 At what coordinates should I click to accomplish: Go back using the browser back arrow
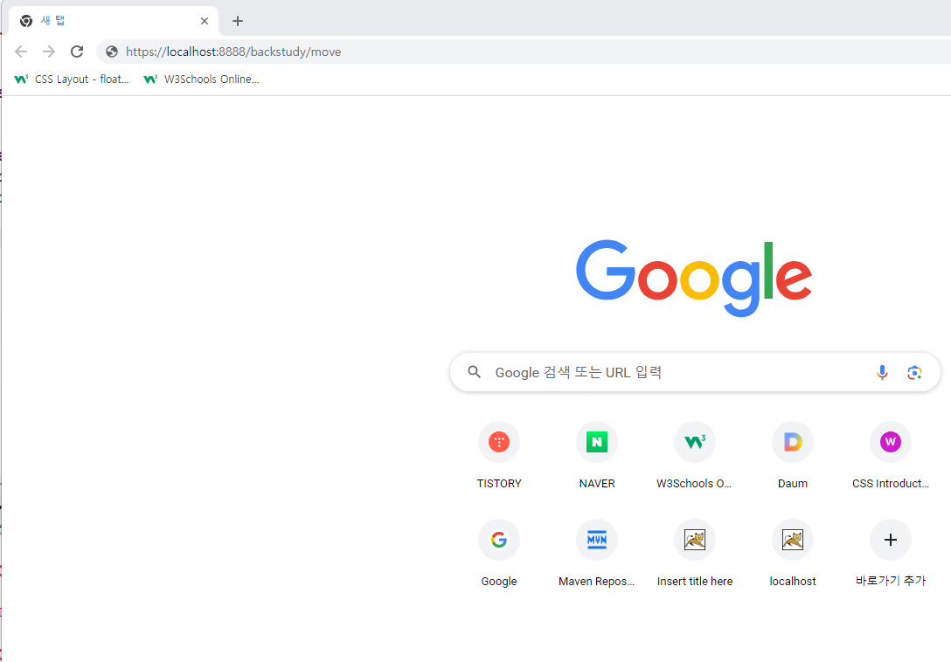[21, 52]
